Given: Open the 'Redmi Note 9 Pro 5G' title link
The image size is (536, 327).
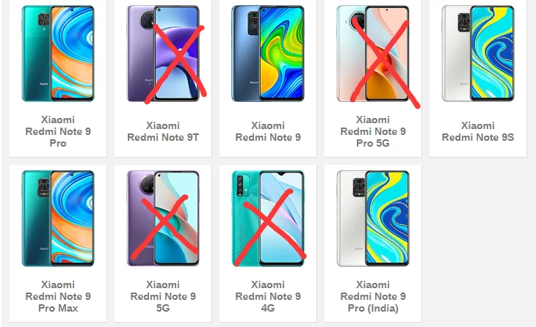Looking at the screenshot, I should pos(373,131).
